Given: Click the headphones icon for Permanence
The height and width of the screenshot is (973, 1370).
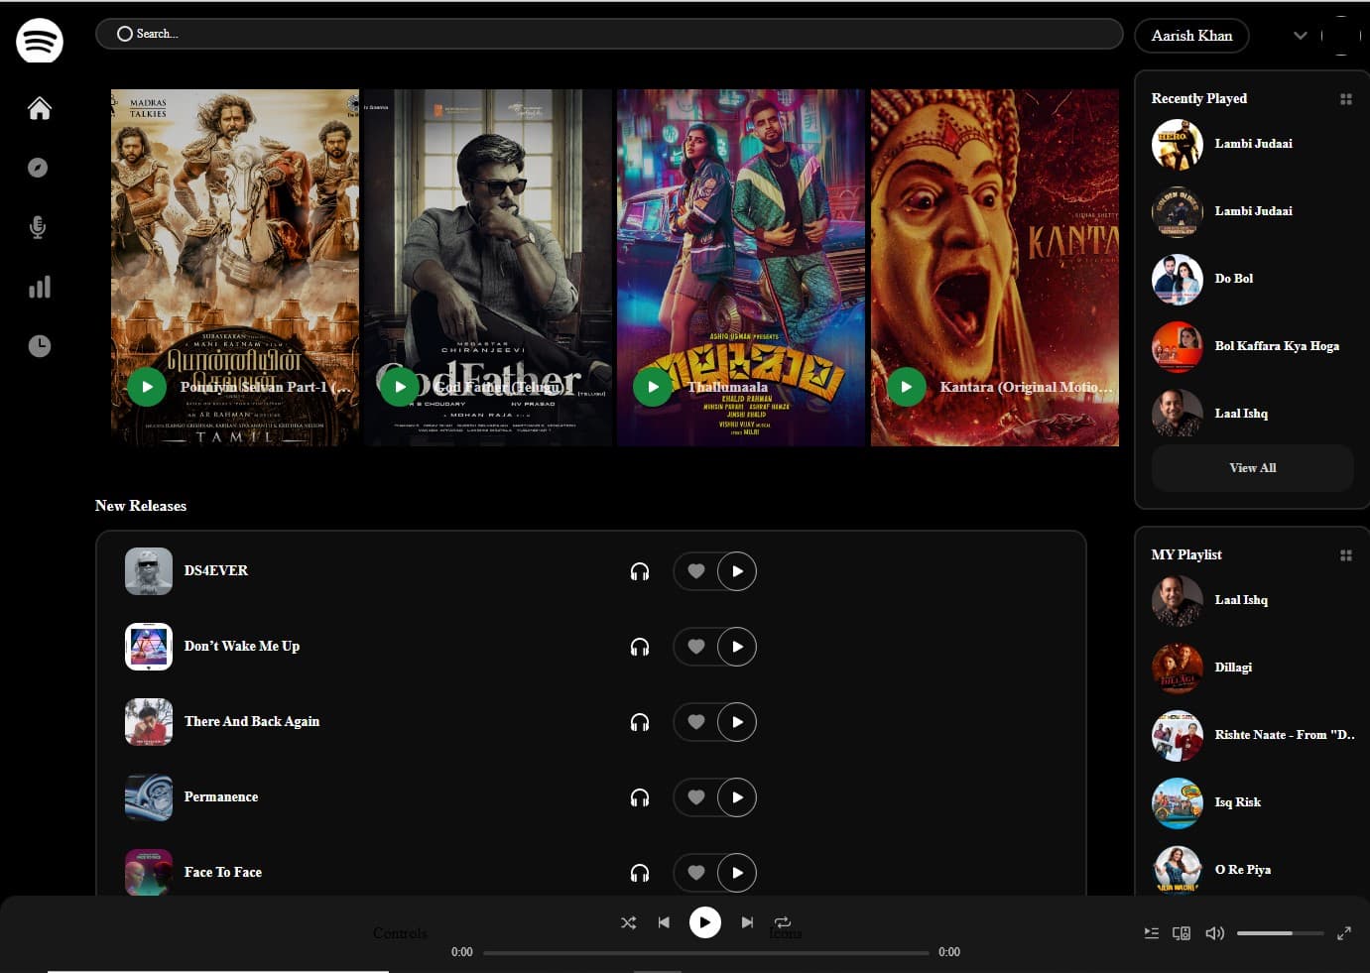Looking at the screenshot, I should pos(640,797).
